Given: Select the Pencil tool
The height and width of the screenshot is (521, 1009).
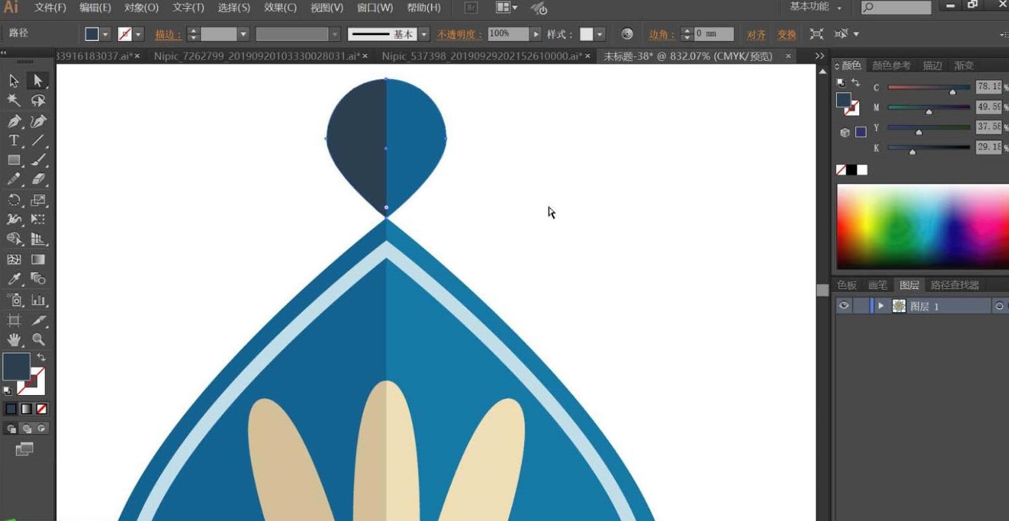Looking at the screenshot, I should point(14,180).
